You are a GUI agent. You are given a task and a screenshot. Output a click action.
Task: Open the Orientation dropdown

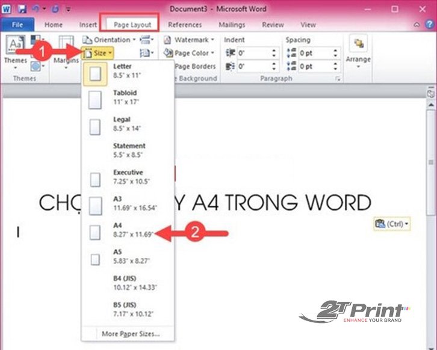tap(109, 40)
